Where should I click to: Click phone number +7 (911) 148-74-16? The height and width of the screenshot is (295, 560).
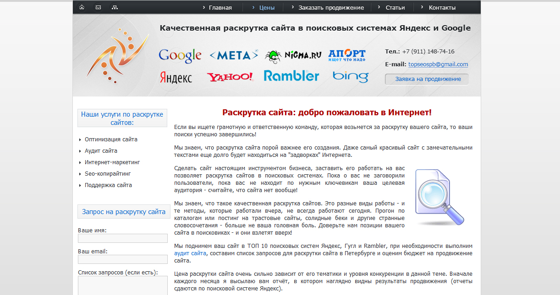428,51
